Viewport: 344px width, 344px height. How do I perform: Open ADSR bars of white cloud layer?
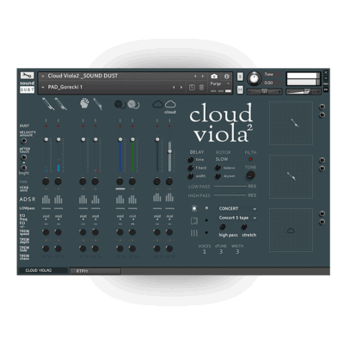click(x=169, y=197)
